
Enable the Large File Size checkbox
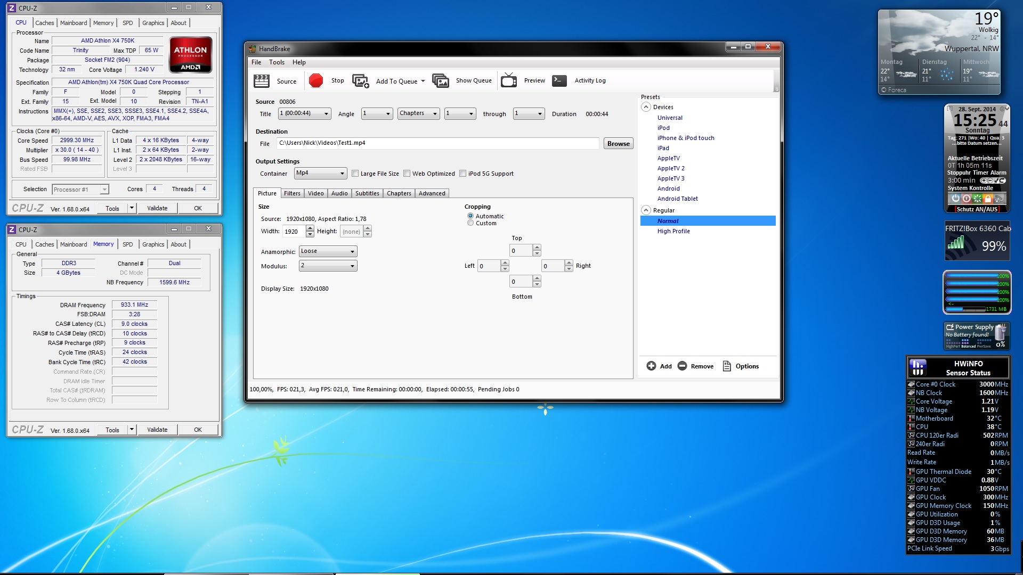coord(355,174)
